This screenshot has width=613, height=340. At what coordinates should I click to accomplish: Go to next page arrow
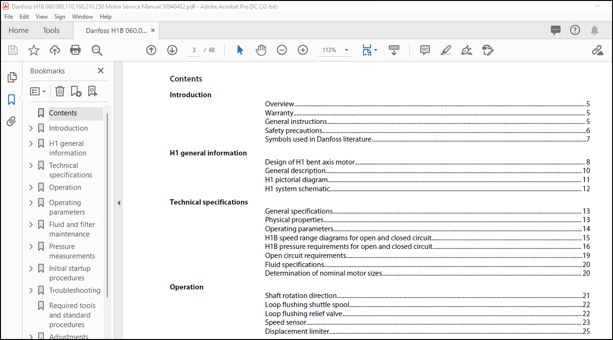(x=172, y=50)
